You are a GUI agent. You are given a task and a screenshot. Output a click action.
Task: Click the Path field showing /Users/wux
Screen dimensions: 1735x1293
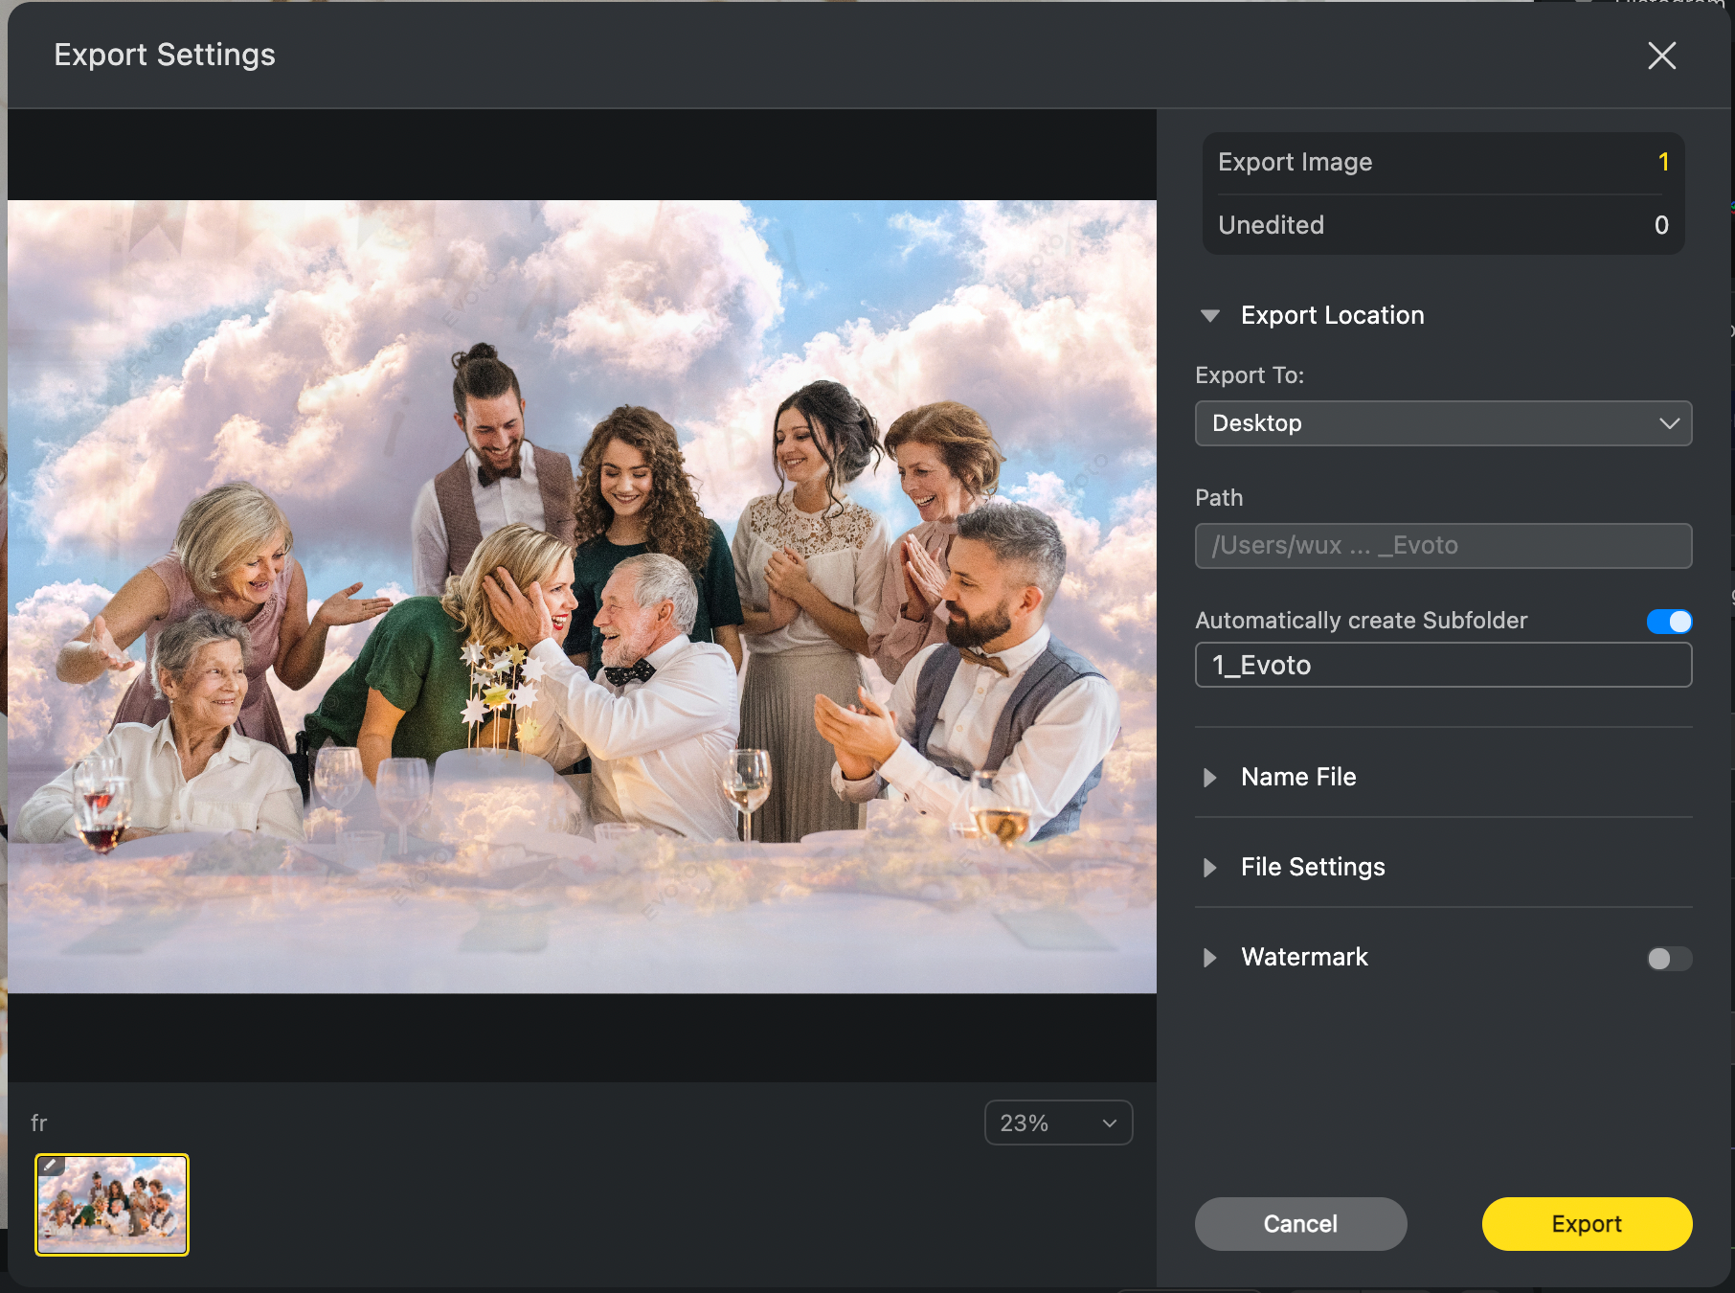[x=1442, y=546]
